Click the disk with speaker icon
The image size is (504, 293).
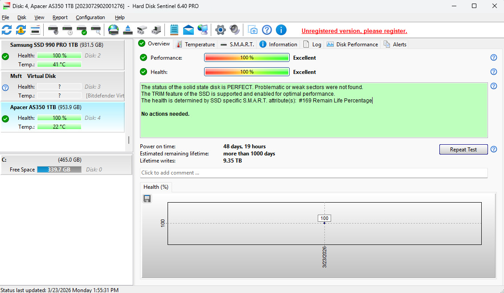(53, 30)
